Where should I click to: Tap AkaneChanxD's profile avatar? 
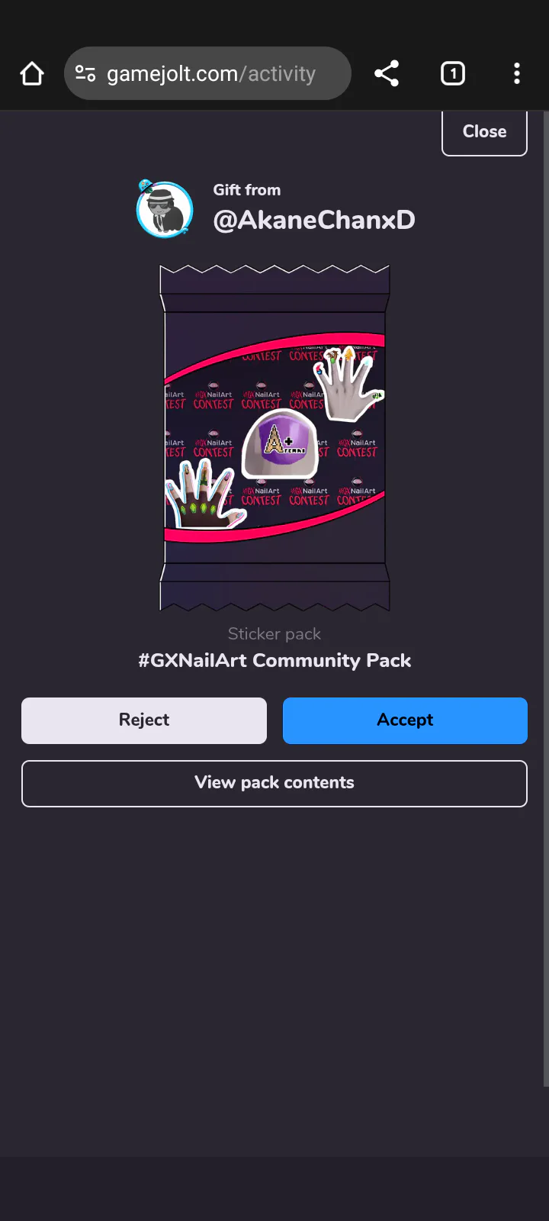[x=165, y=209]
